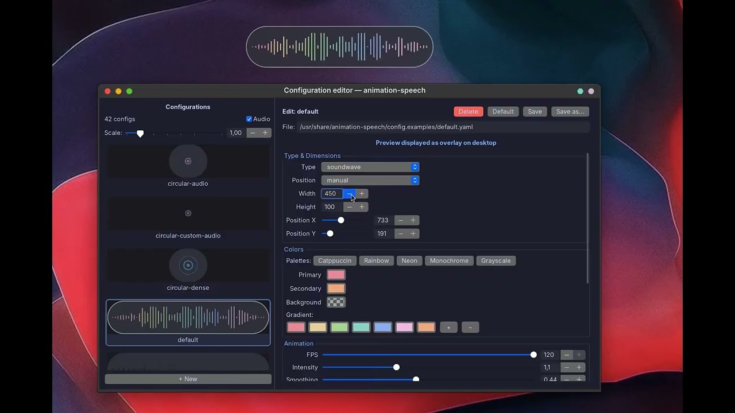Click the Scale slider handle
Screen dimensions: 735x413
(140, 134)
